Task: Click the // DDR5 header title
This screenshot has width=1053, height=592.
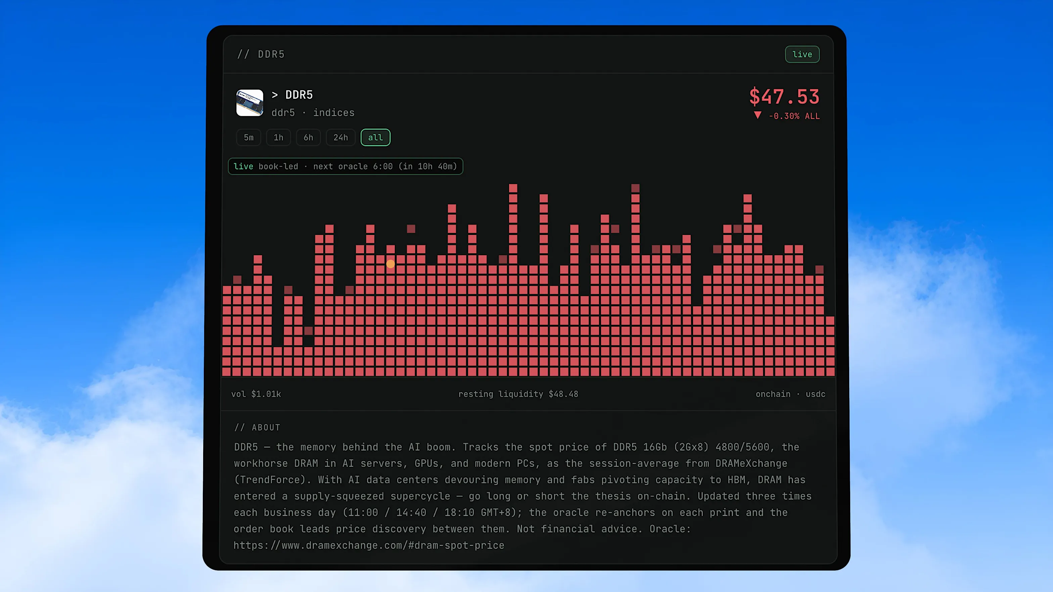Action: 261,54
